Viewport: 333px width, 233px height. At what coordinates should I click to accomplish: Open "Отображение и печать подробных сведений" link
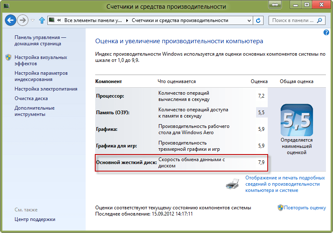(x=291, y=184)
